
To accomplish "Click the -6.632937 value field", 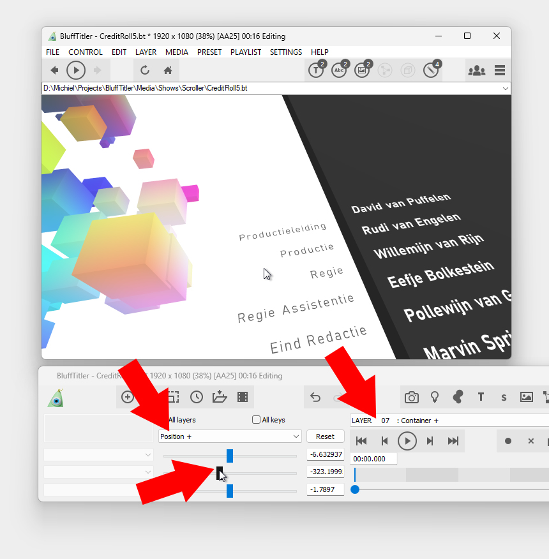I will coord(326,454).
